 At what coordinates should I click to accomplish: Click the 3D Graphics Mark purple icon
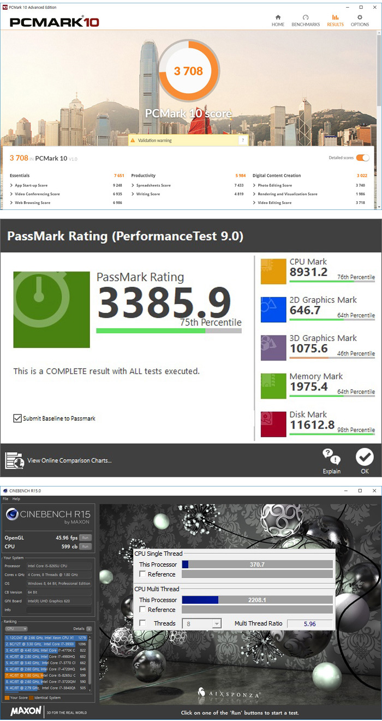(x=273, y=347)
